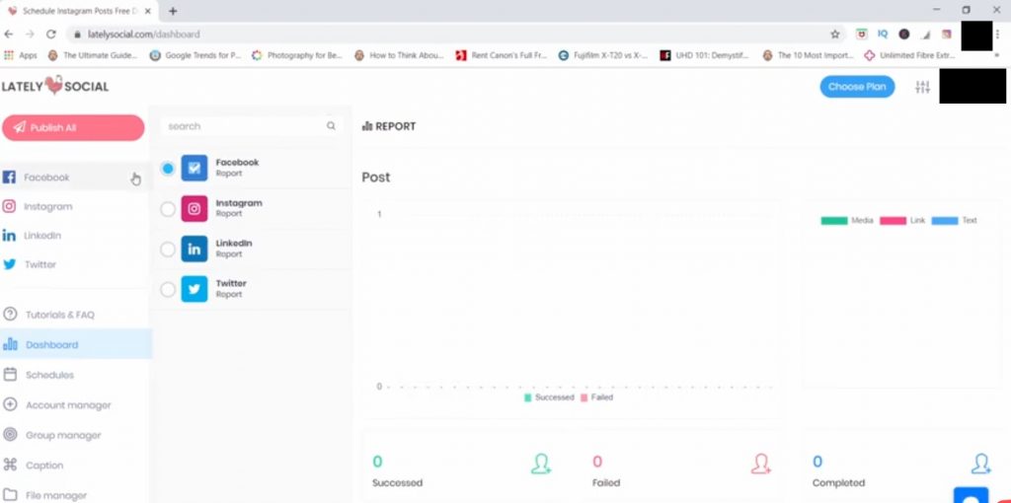The image size is (1011, 503).
Task: Click the LinkedIn icon in left sidebar
Action: (9, 235)
